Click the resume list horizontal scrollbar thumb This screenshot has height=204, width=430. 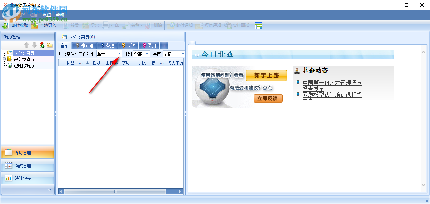pyautogui.click(x=115, y=191)
